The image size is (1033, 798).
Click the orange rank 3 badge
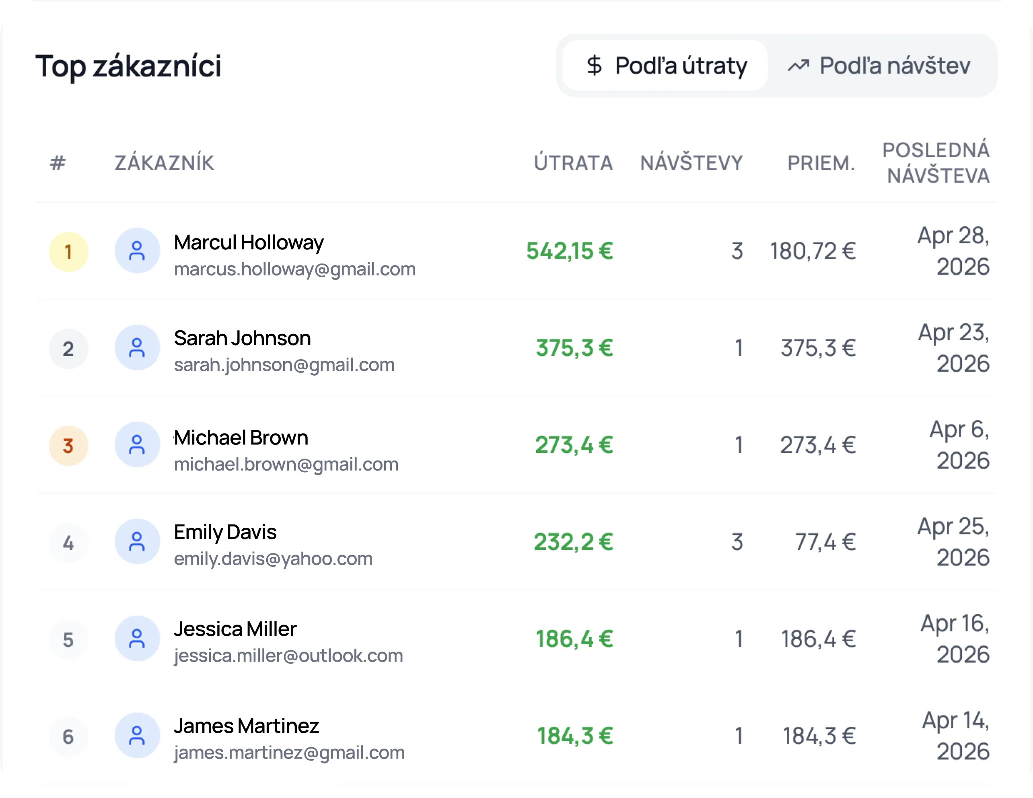68,446
